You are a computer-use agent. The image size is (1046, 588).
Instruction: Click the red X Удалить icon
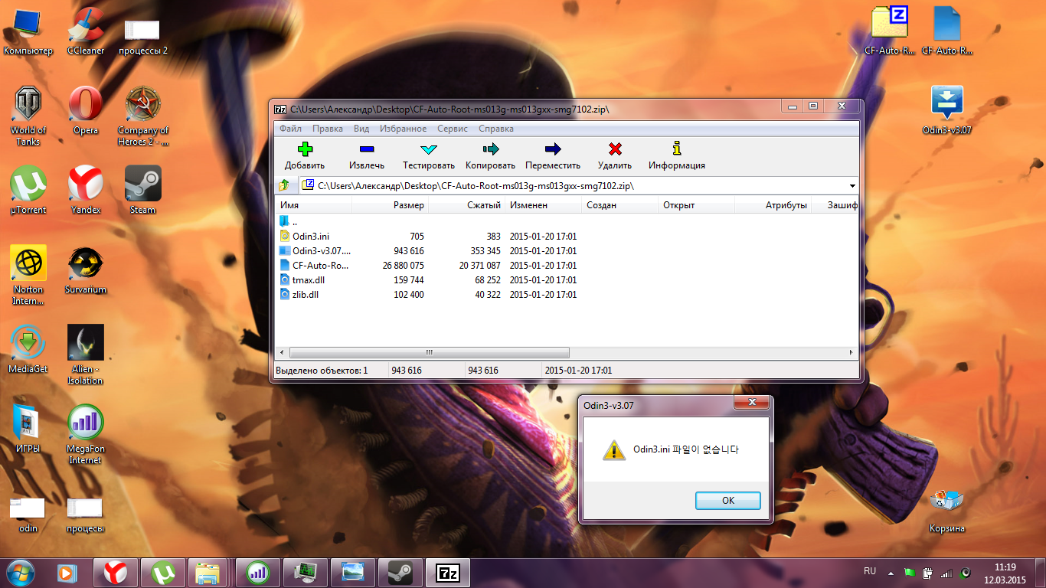(615, 149)
